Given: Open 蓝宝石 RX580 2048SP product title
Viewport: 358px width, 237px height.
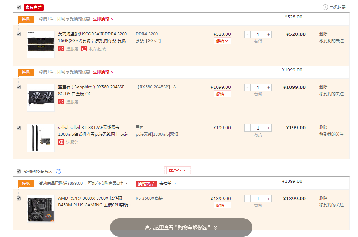Looking at the screenshot, I should coord(91,90).
